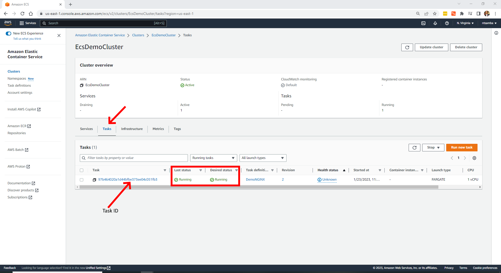Click the refresh icon beside Update cluster

click(x=407, y=47)
